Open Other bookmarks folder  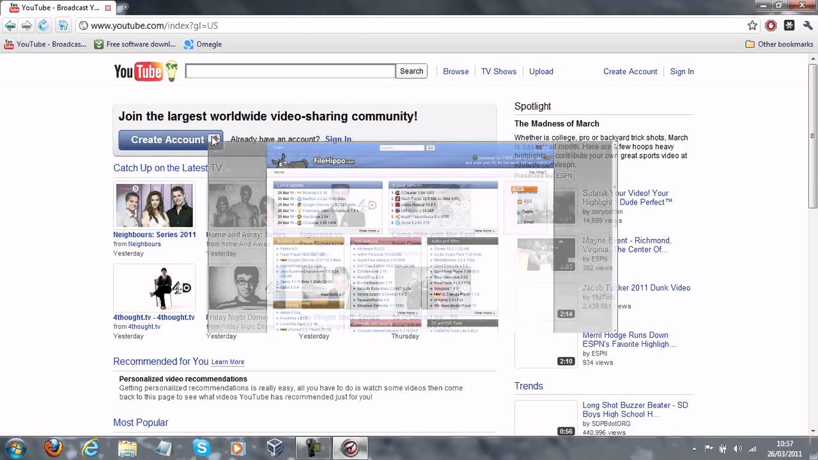coord(779,44)
